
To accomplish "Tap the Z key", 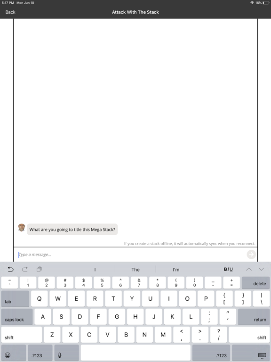I will click(52, 335).
